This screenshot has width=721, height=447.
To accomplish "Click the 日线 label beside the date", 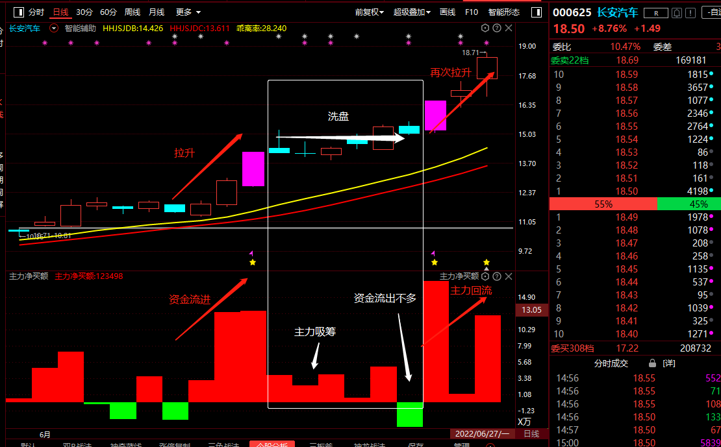I will (x=531, y=433).
